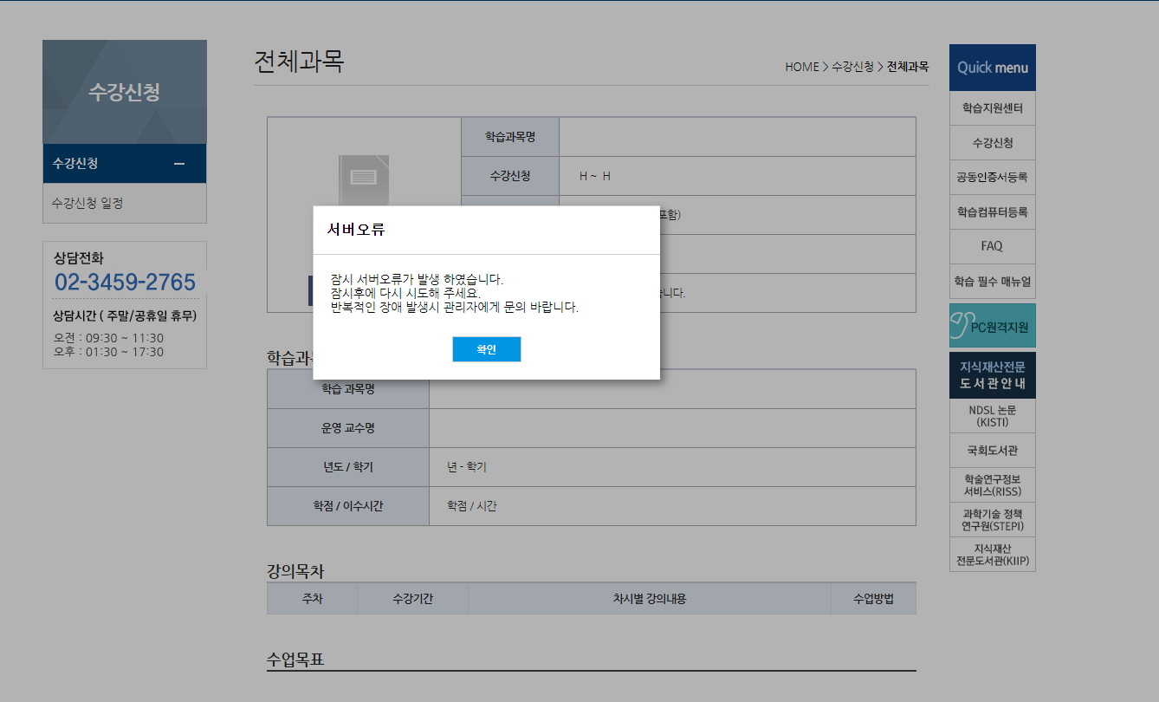The height and width of the screenshot is (702, 1159).
Task: Open 지식재산 전문도서관(KIIP) link
Action: tap(992, 554)
